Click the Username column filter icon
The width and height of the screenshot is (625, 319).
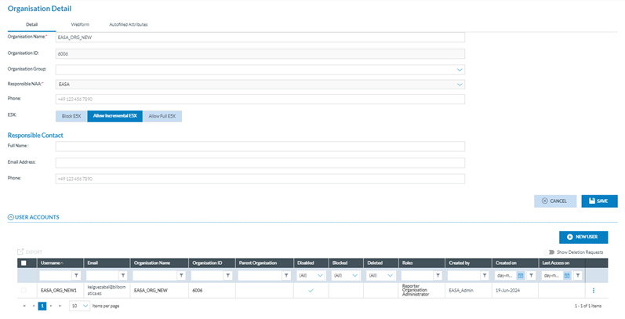[76, 276]
